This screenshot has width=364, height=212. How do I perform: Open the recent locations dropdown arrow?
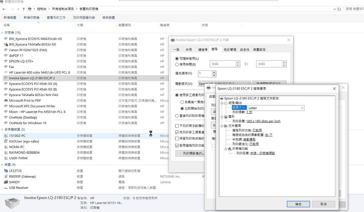[18, 9]
